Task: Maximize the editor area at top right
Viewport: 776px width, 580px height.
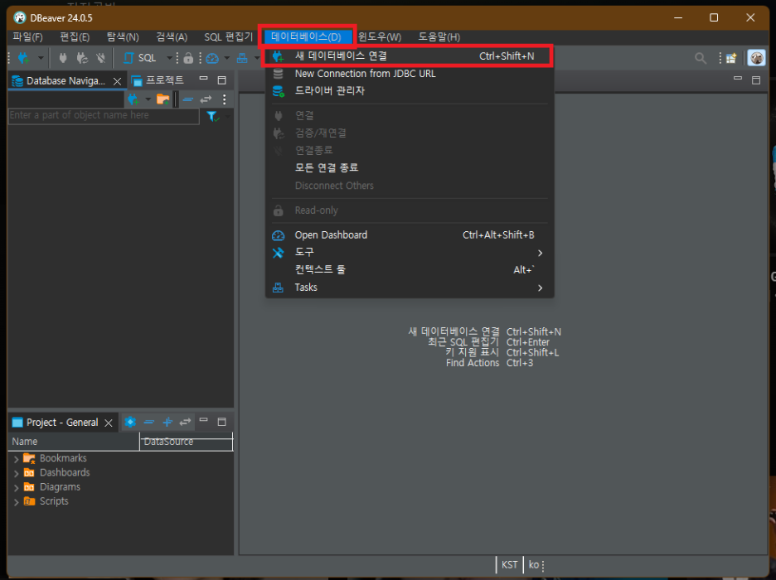Action: coord(756,80)
